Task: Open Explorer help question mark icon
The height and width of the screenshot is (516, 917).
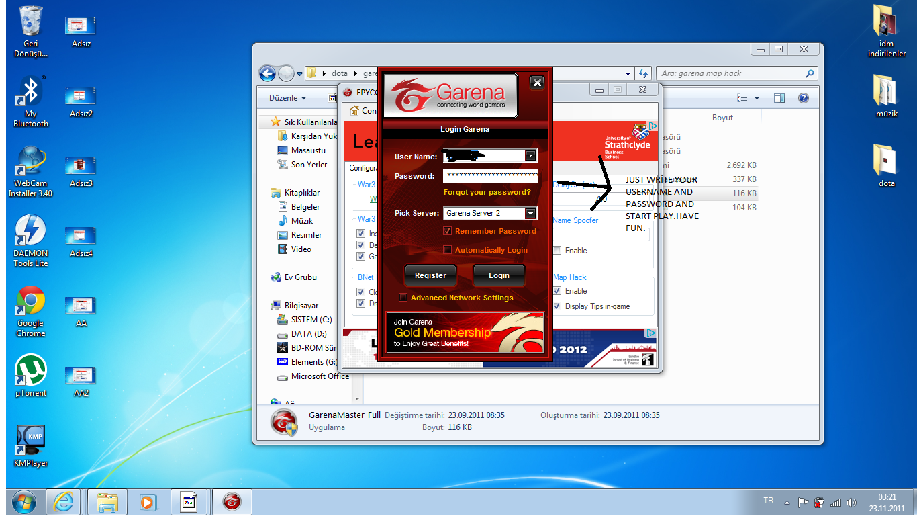Action: tap(803, 98)
